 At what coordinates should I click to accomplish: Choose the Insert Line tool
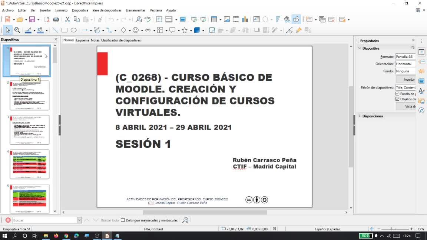(x=55, y=30)
